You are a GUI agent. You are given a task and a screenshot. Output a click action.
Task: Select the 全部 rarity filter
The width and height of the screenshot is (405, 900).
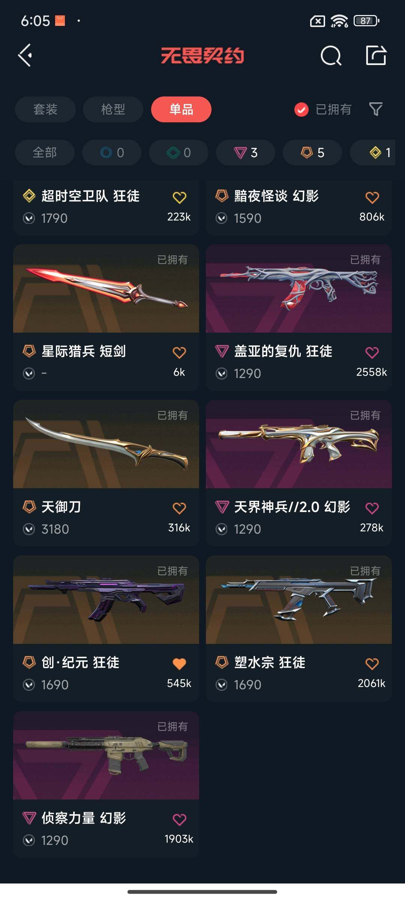point(45,153)
